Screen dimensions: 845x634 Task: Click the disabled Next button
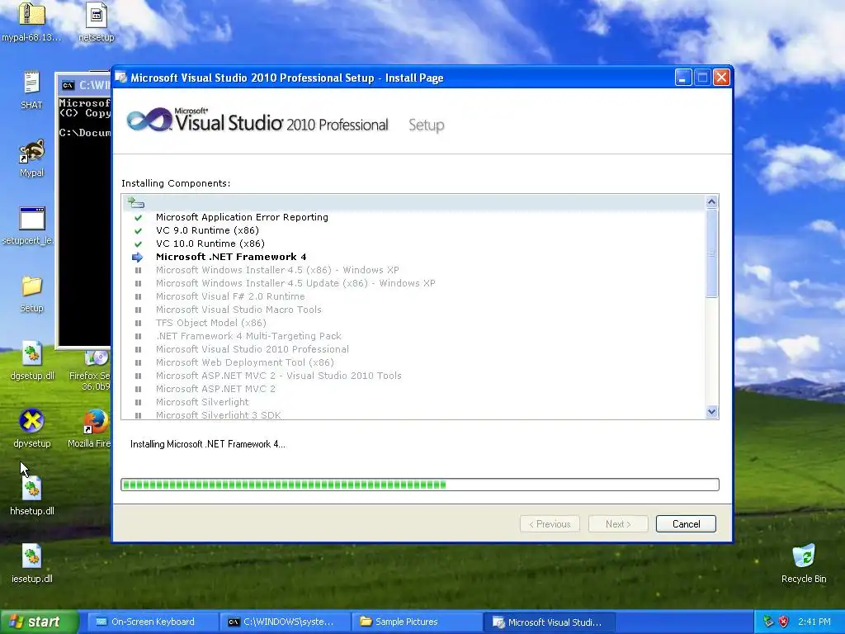point(618,524)
